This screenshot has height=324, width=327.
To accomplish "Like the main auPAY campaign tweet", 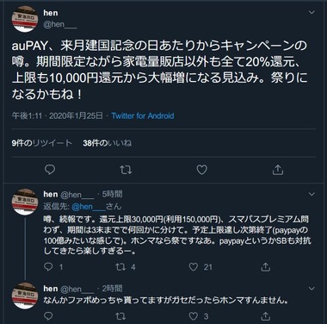I will [x=201, y=170].
